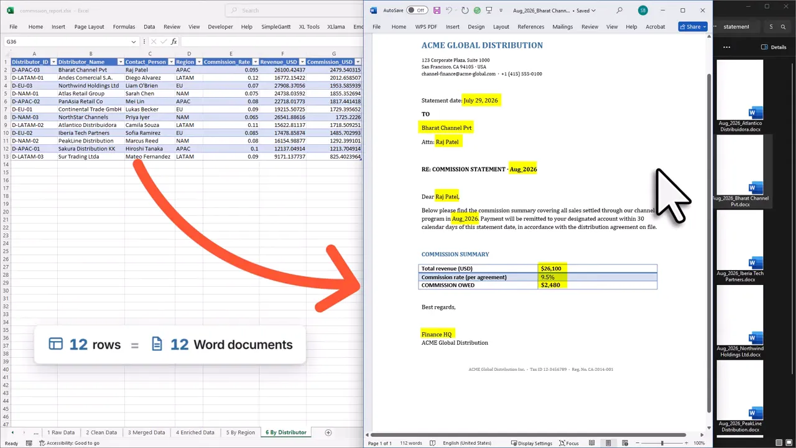Click the green circular icon in Word quick access
This screenshot has height=448, width=796.
click(477, 11)
